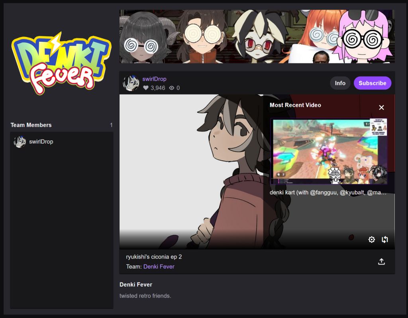
Task: Close the Most Recent Video overlay
Action: tap(381, 107)
